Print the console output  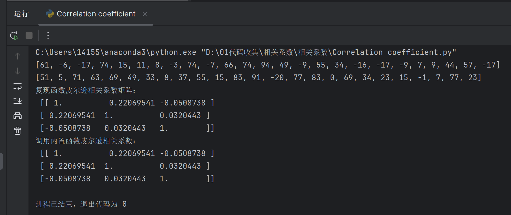[18, 116]
